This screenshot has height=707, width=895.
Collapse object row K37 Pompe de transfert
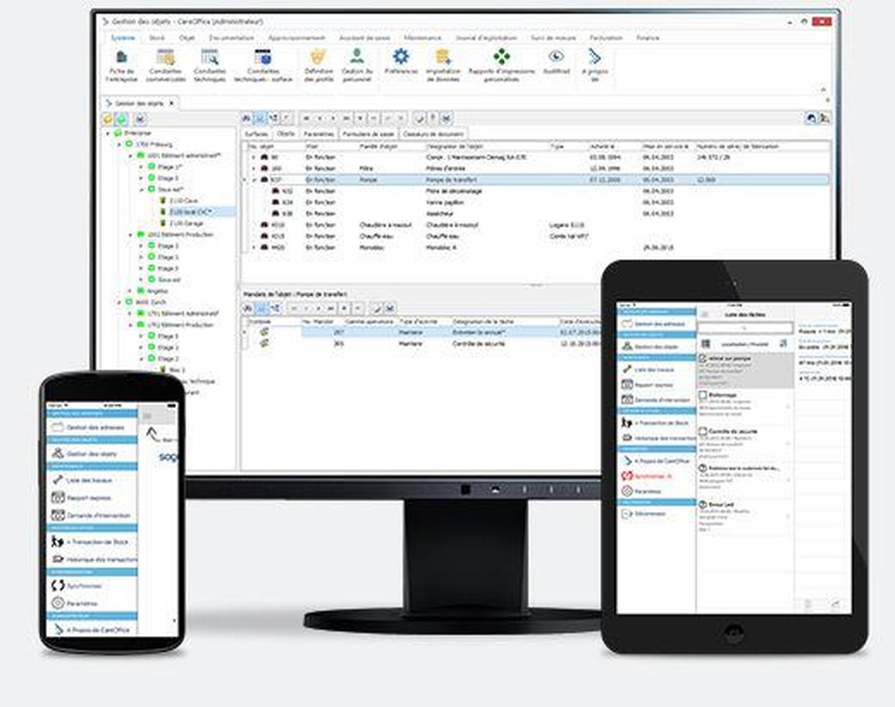tap(253, 180)
